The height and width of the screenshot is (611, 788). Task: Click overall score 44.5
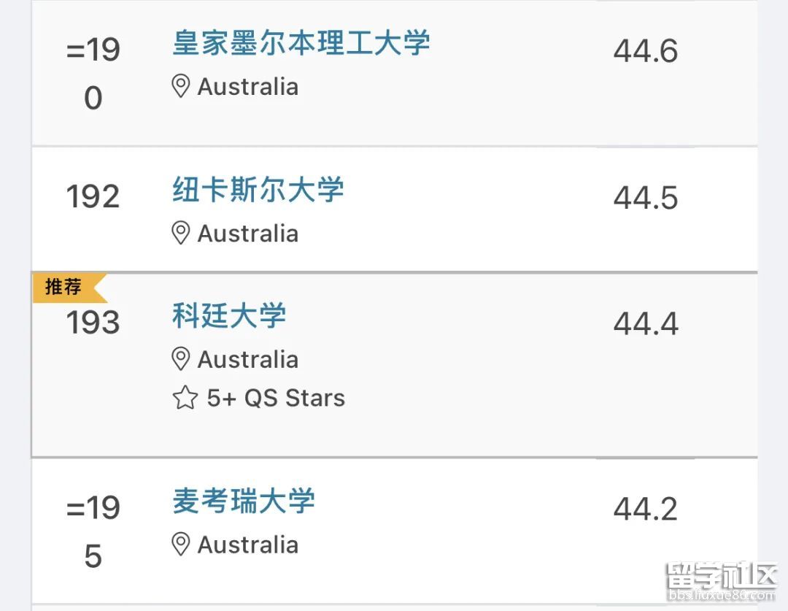point(646,197)
